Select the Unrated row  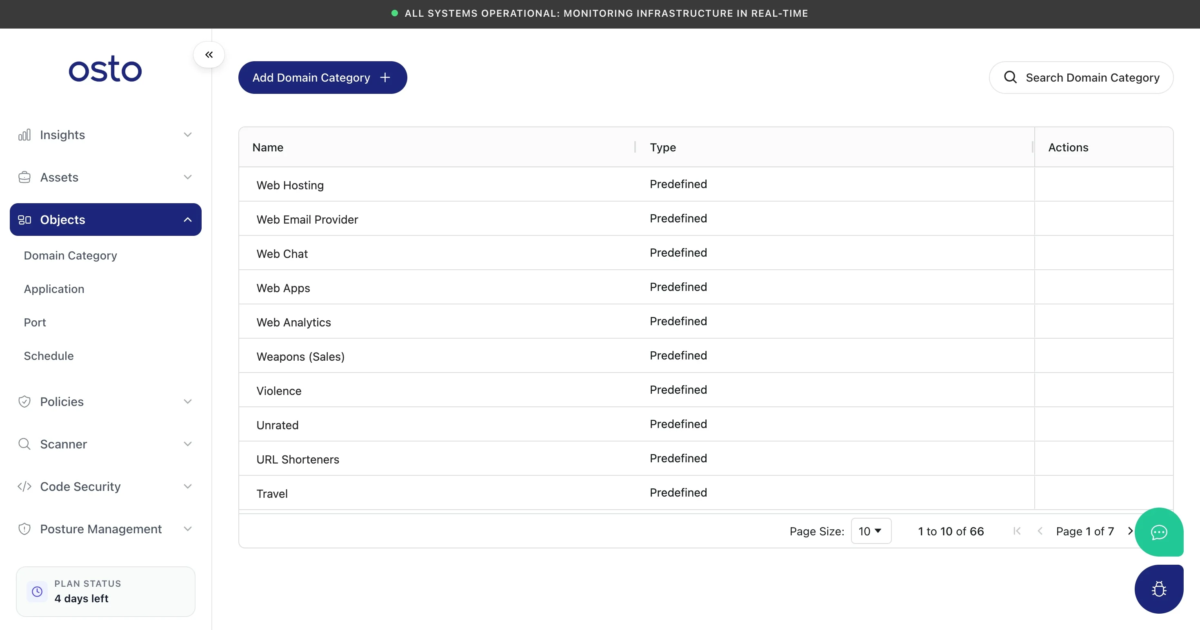pos(706,424)
